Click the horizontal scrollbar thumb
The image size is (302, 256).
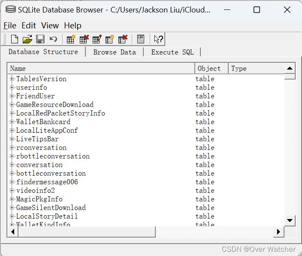coord(87,232)
